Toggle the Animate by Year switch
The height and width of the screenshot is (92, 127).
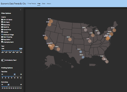click(3, 60)
